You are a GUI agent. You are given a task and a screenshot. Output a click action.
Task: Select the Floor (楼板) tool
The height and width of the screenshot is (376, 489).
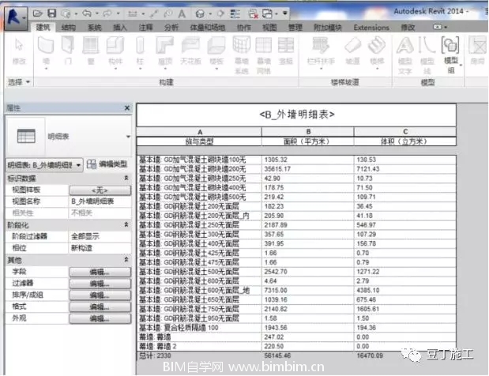[x=216, y=52]
